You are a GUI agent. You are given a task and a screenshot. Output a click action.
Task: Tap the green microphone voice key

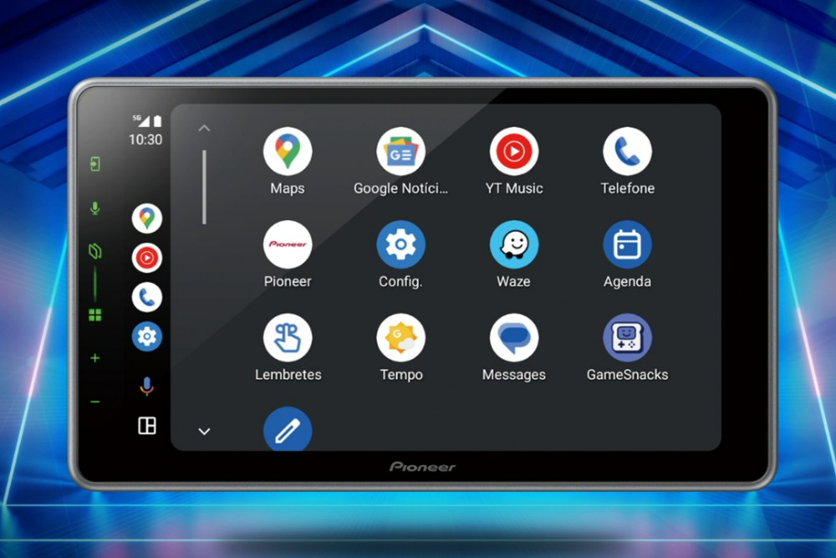pos(95,208)
